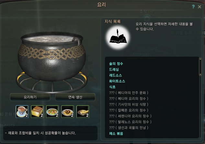Click the knowledge list scrollbar handle
Viewport: 205px width, 144px height.
coord(200,67)
